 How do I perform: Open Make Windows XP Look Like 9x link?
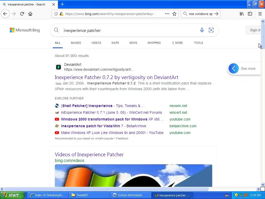[x=112, y=133]
